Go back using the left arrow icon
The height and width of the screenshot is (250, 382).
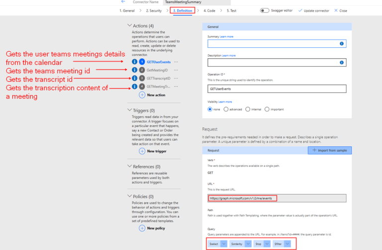click(123, 1)
